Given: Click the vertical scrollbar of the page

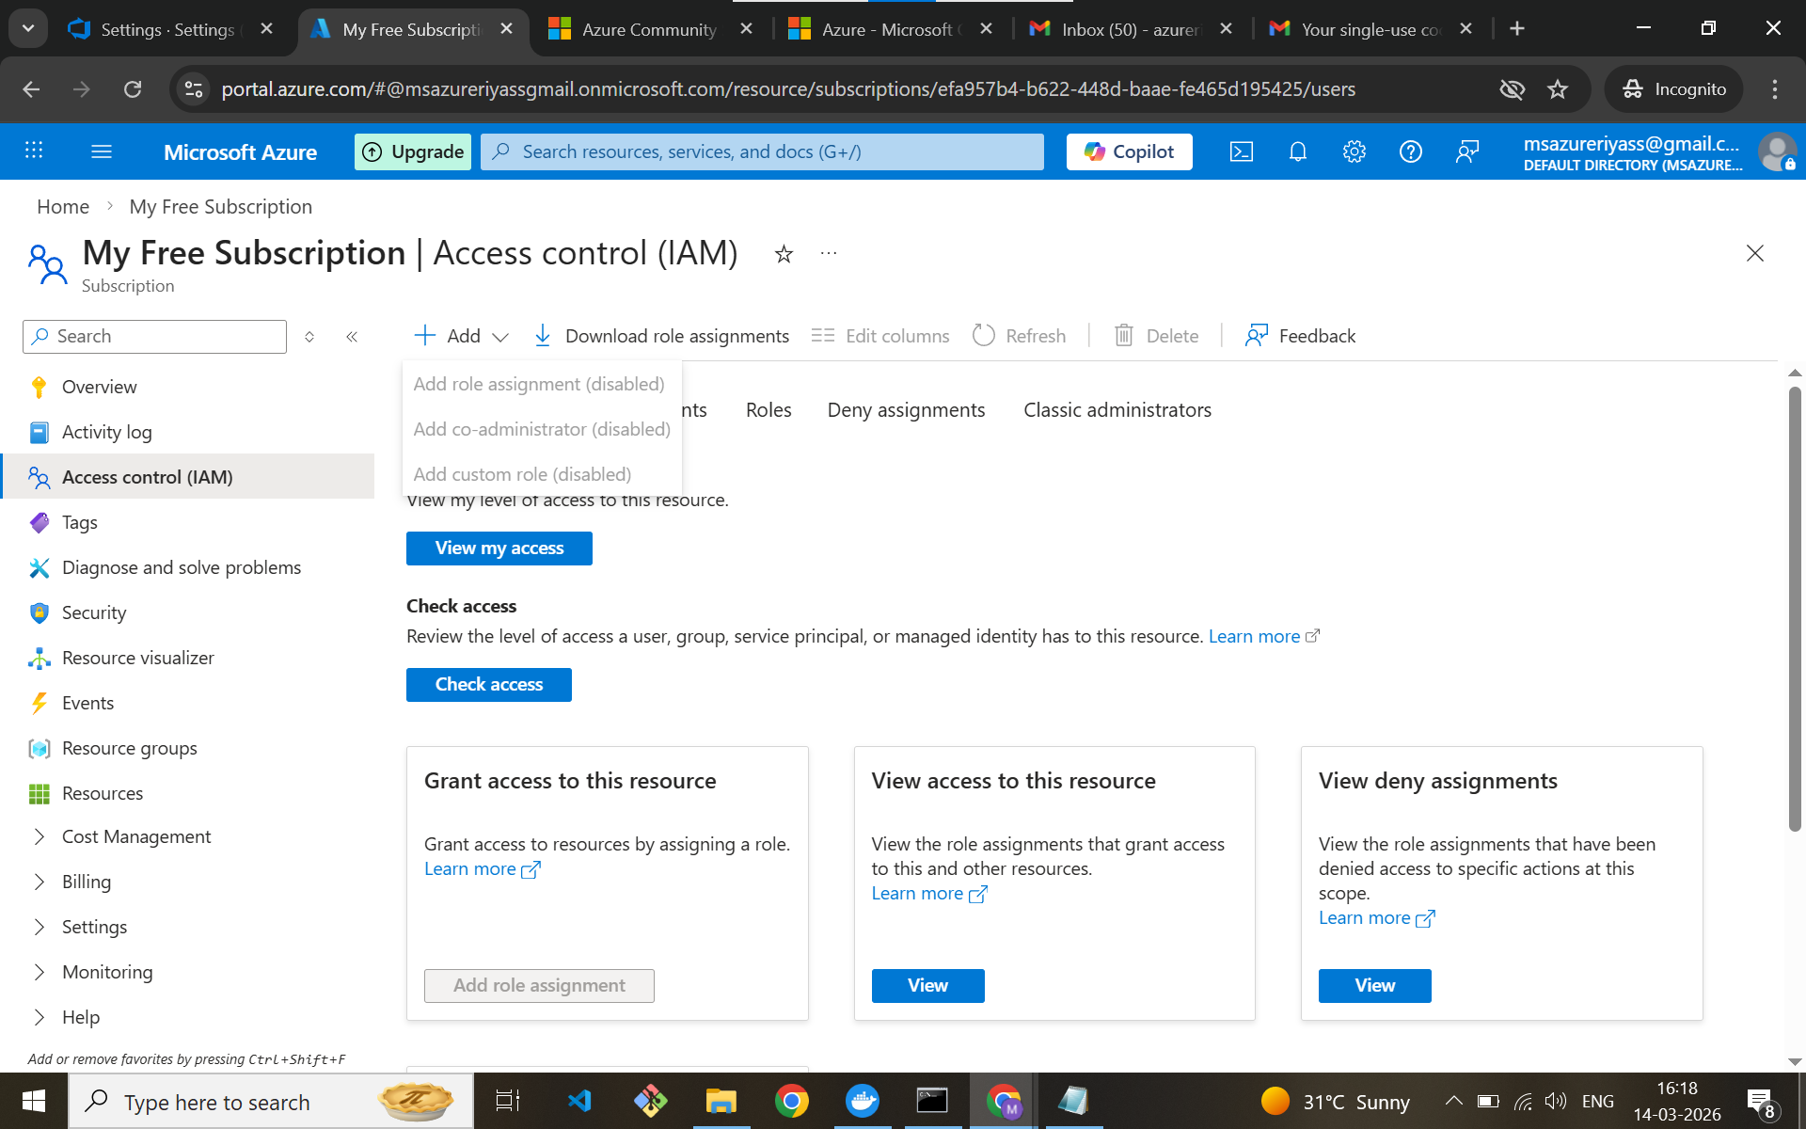Looking at the screenshot, I should [x=1795, y=609].
